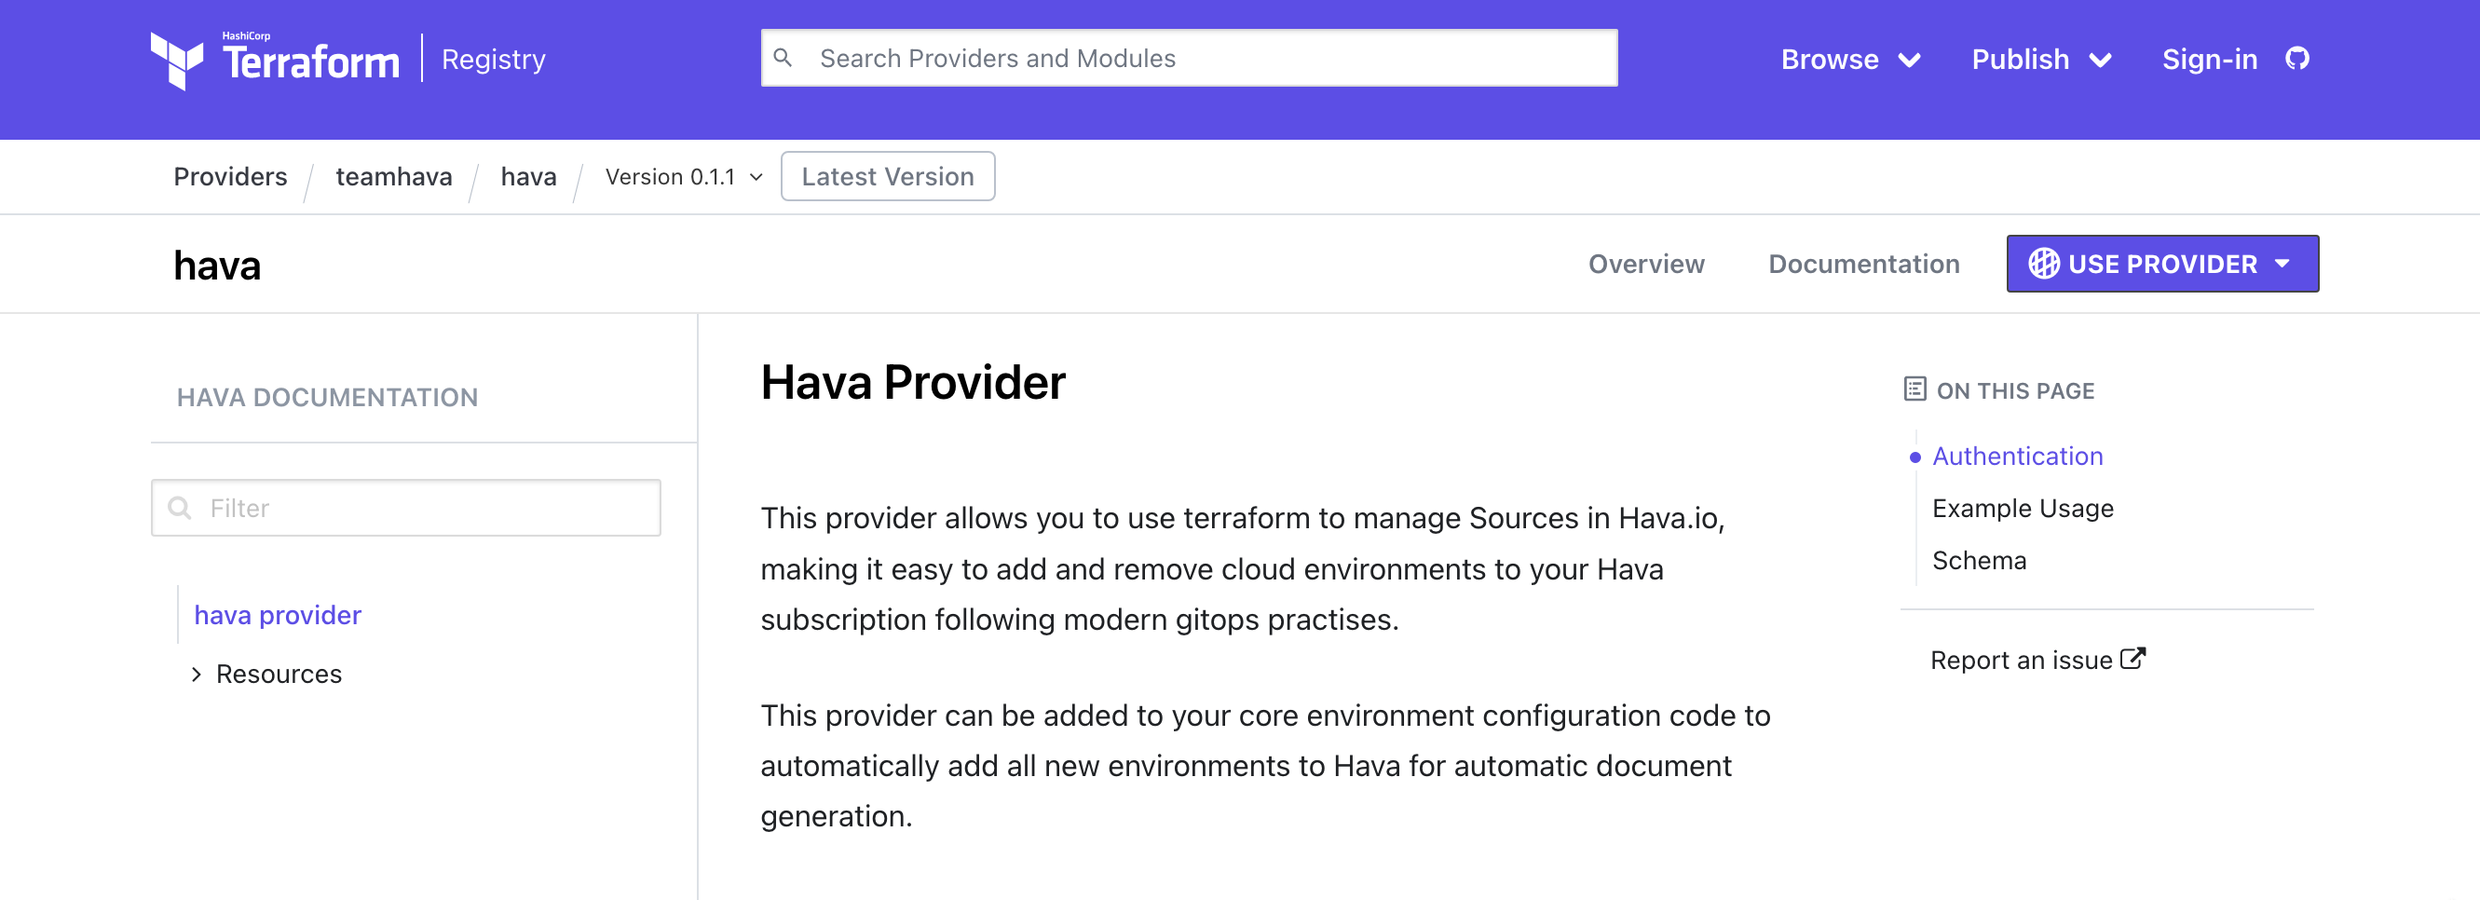Screen dimensions: 2480x900
Task: Click the globe icon on Use Provider button
Action: (2045, 263)
